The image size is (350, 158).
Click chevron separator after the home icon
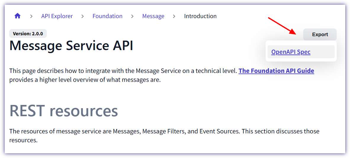[31, 16]
